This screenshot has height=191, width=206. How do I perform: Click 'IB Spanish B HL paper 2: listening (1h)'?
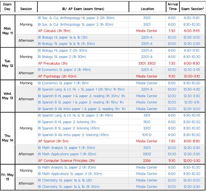click(67, 122)
